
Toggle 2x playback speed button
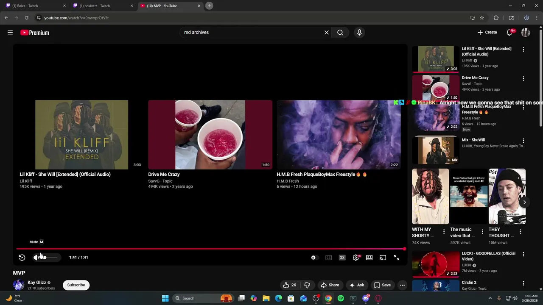342,258
